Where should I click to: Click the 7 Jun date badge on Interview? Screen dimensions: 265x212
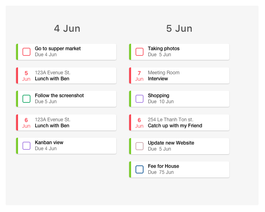point(139,76)
